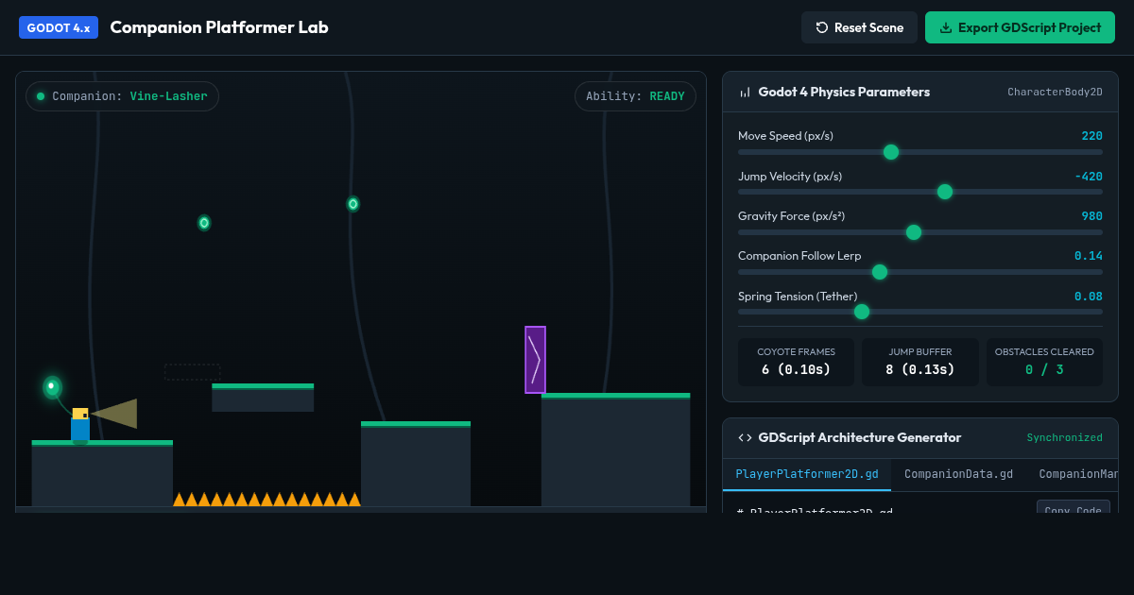This screenshot has width=1134, height=595.
Task: Click the Companion Follow Lerp slider handle
Action: point(879,272)
